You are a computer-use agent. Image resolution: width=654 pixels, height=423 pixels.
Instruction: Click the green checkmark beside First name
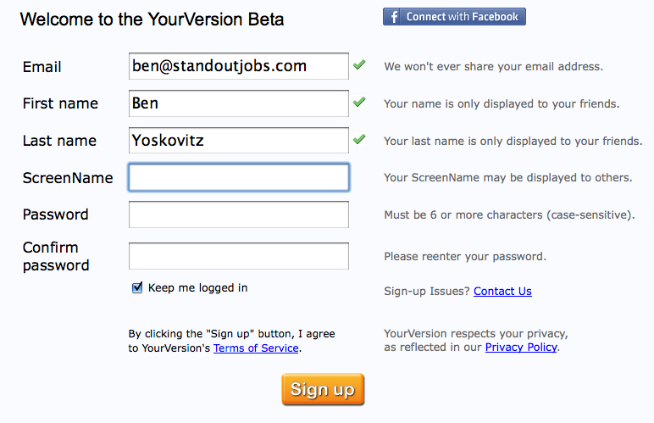(x=359, y=102)
